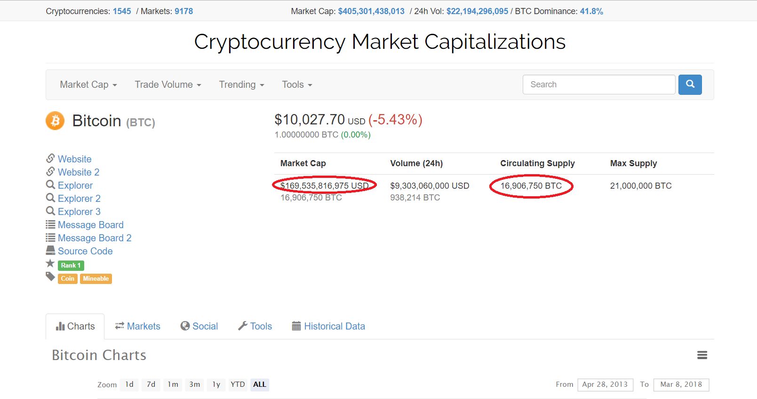Click the Tools wrench icon
This screenshot has width=757, height=399.
click(242, 326)
